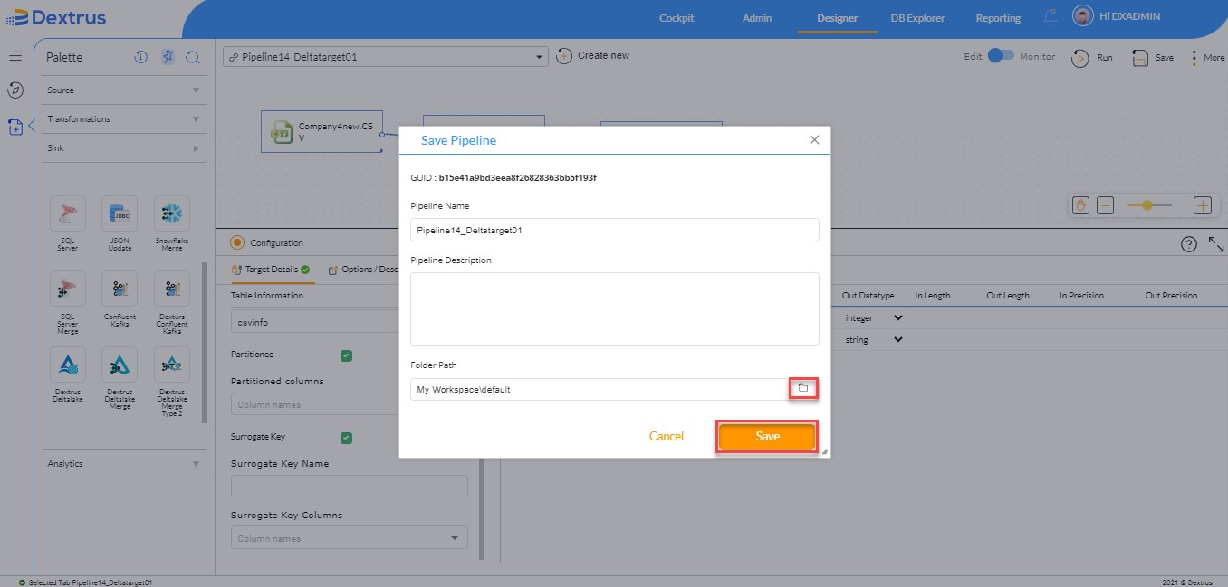Click Cancel in Save Pipeline dialog
This screenshot has height=587, width=1228.
(x=667, y=436)
